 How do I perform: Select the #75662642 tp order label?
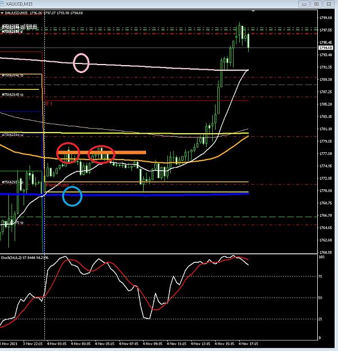[12, 75]
